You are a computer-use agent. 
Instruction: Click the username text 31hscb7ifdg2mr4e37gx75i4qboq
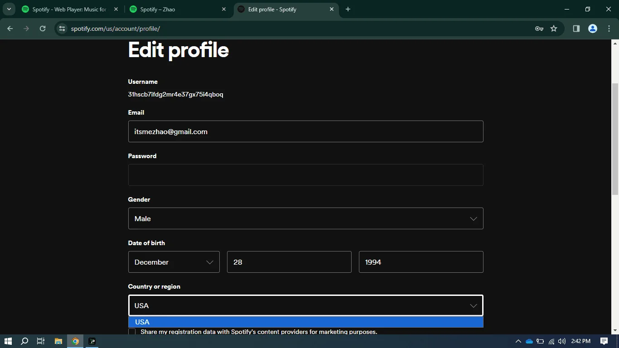176,94
